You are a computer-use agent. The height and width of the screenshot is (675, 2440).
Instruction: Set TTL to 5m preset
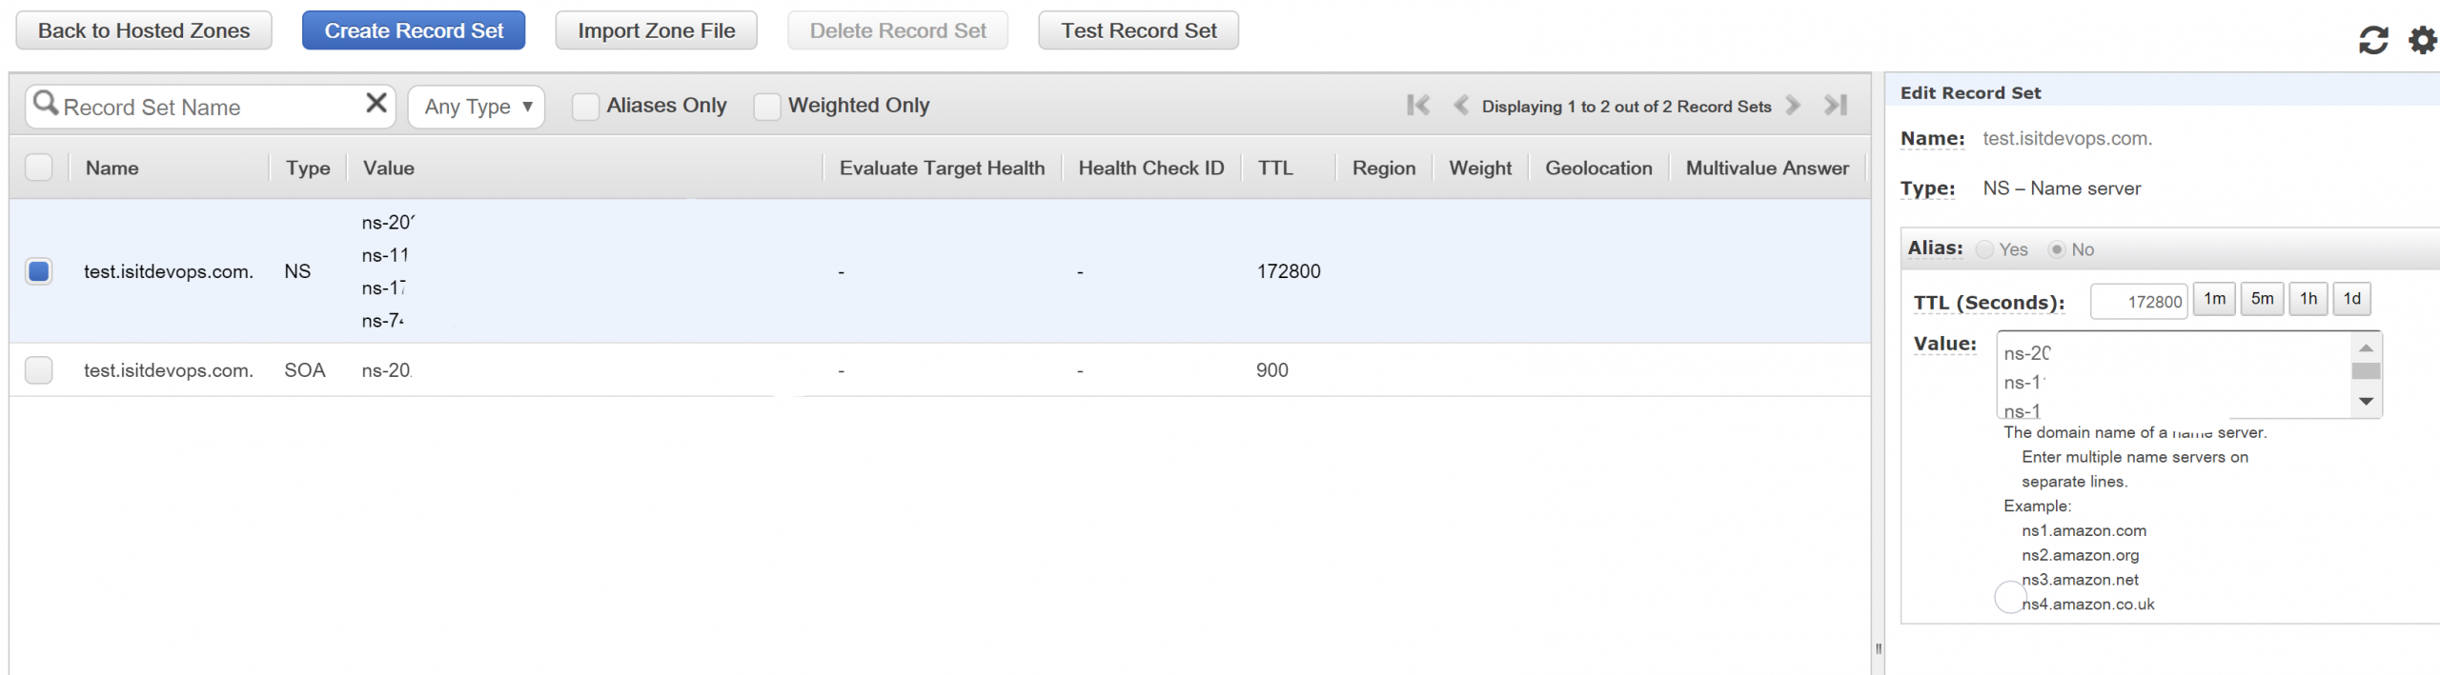pyautogui.click(x=2262, y=299)
